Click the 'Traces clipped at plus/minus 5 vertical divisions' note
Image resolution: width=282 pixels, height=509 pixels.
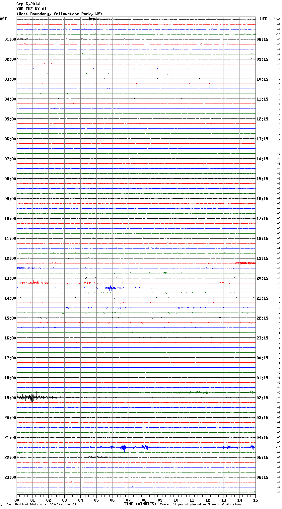[x=200, y=505]
